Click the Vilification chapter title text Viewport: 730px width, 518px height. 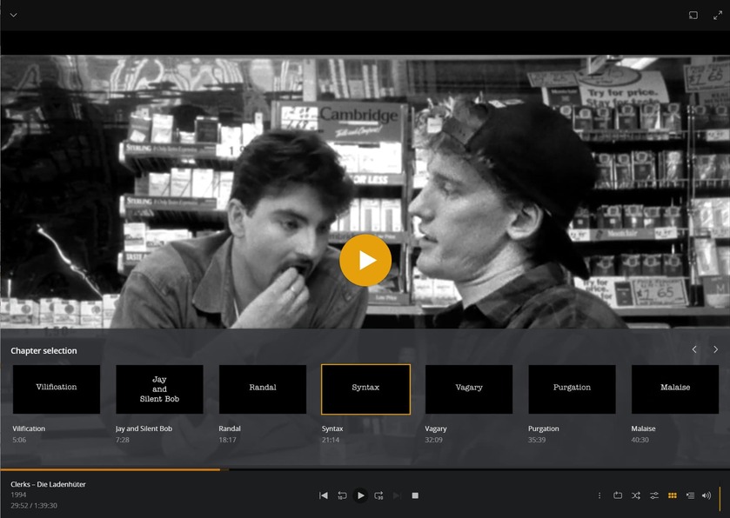pos(29,428)
